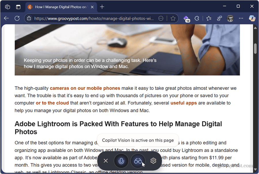259x174 pixels.
Task: Click the image caption 'Keeping your photos in order'
Action: 90,63
